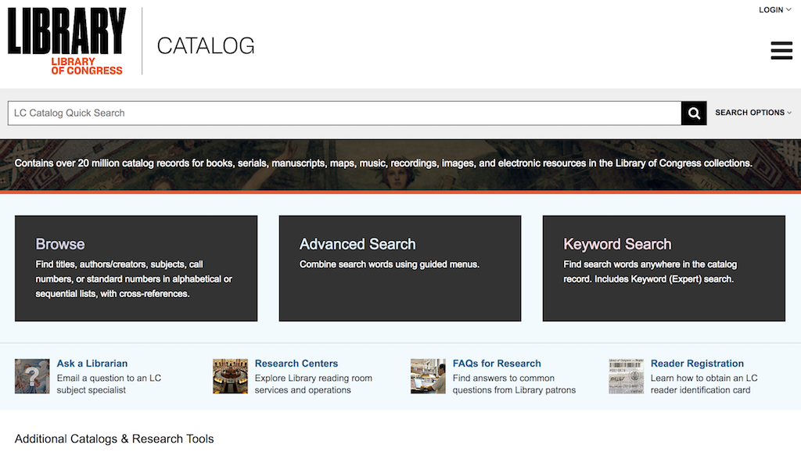Click the Reader Registration card icon
The height and width of the screenshot is (452, 801).
pos(626,376)
